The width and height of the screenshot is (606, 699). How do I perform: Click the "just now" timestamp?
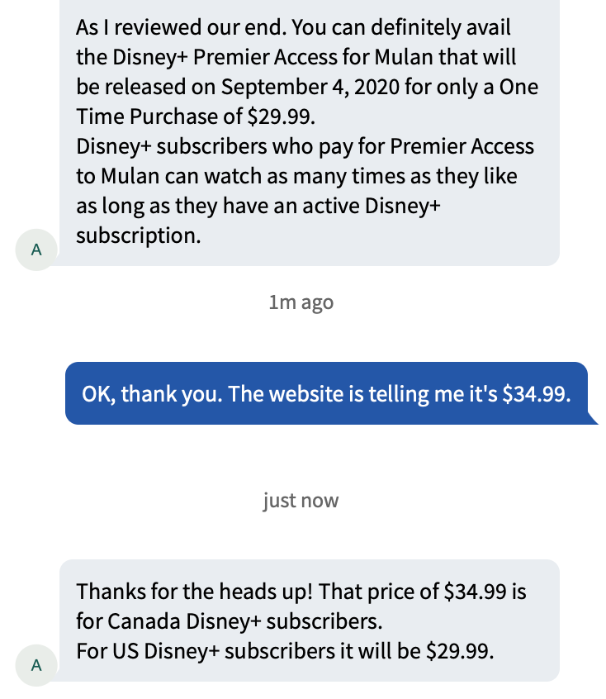(301, 501)
